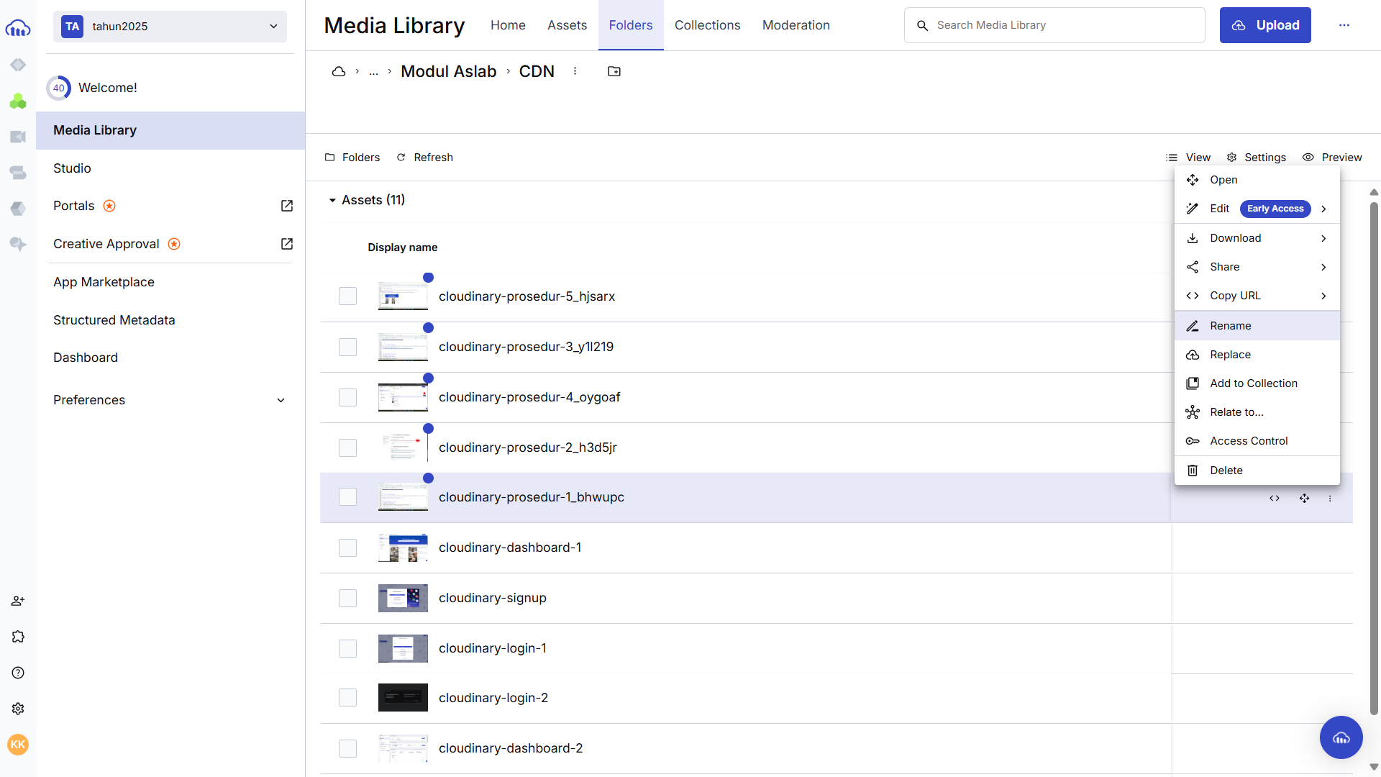
Task: Go to Modul Aslab breadcrumb folder
Action: (448, 71)
